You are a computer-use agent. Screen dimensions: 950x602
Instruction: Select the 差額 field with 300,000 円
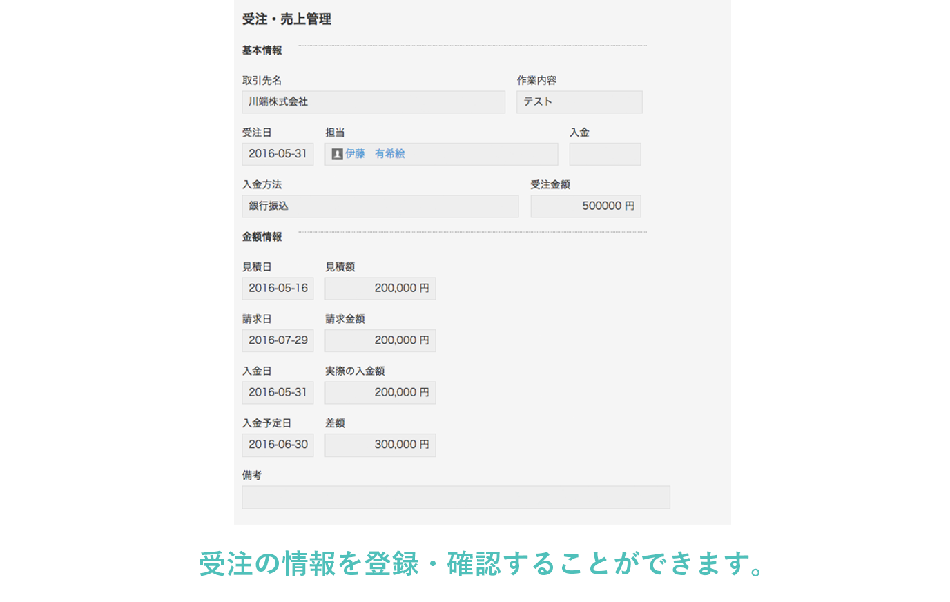pos(380,445)
